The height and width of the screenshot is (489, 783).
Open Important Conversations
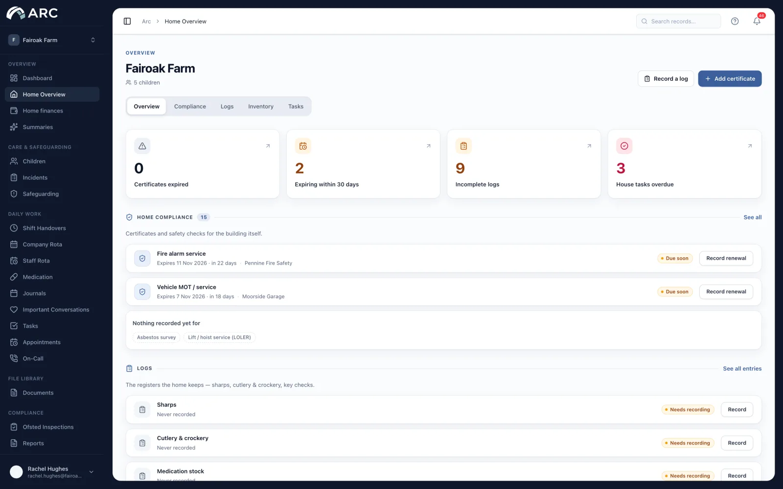52,310
